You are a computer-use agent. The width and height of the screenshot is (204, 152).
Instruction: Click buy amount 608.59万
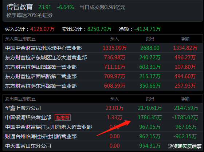115,86
